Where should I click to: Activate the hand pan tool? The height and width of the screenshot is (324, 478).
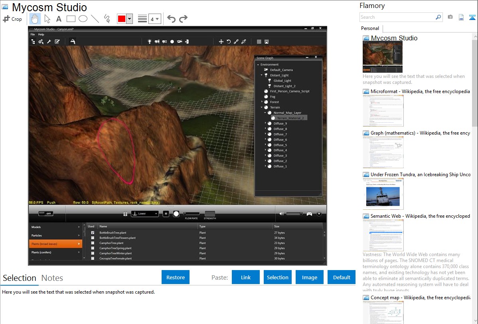[35, 19]
